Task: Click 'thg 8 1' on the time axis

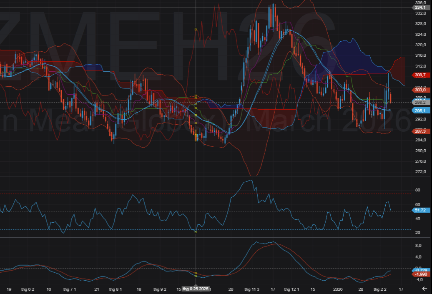Action: pyautogui.click(x=115, y=289)
